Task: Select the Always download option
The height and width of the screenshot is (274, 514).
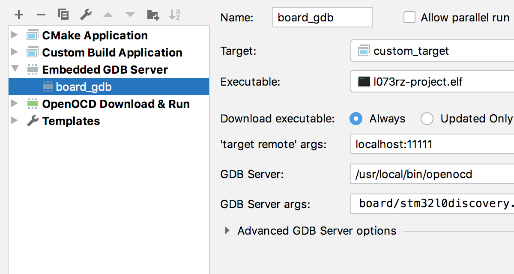Action: 356,119
